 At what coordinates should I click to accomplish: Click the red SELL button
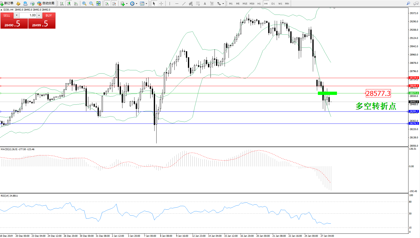coord(7,15)
